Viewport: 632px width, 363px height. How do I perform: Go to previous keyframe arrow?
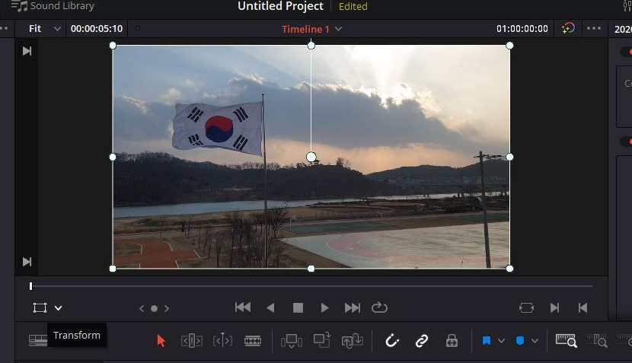point(142,309)
